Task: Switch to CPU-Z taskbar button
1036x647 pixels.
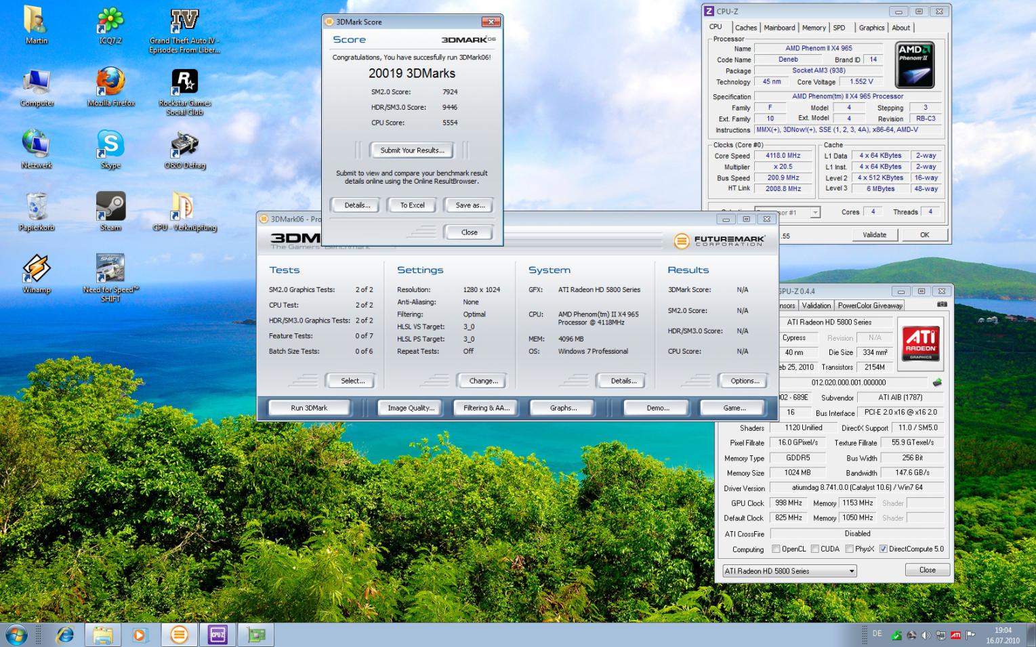Action: click(217, 635)
